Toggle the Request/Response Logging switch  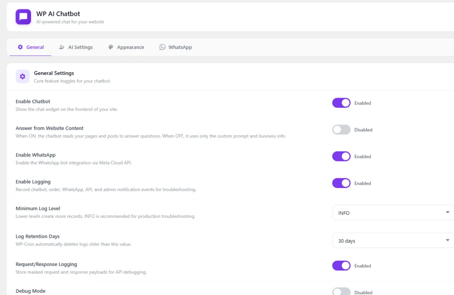pyautogui.click(x=341, y=266)
